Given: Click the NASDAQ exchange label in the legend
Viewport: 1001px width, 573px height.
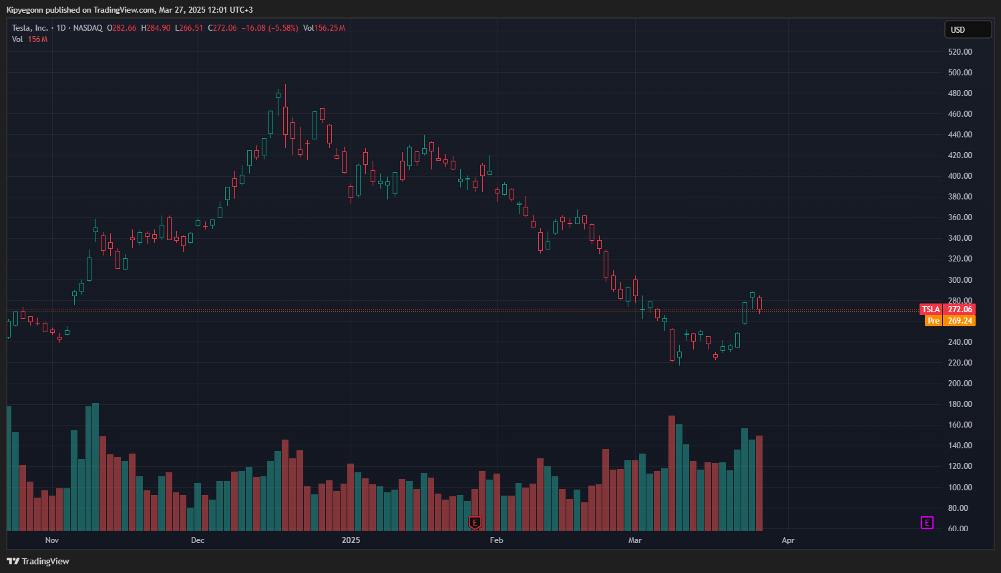Looking at the screenshot, I should pos(88,28).
